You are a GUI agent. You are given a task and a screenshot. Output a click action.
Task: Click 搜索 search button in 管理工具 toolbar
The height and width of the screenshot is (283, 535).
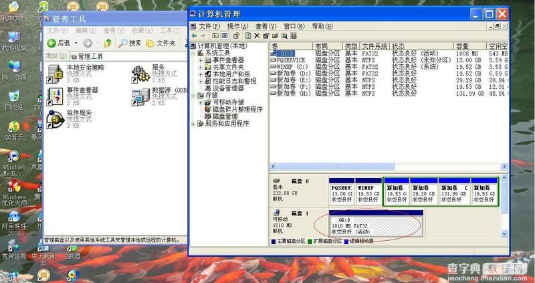click(x=130, y=43)
